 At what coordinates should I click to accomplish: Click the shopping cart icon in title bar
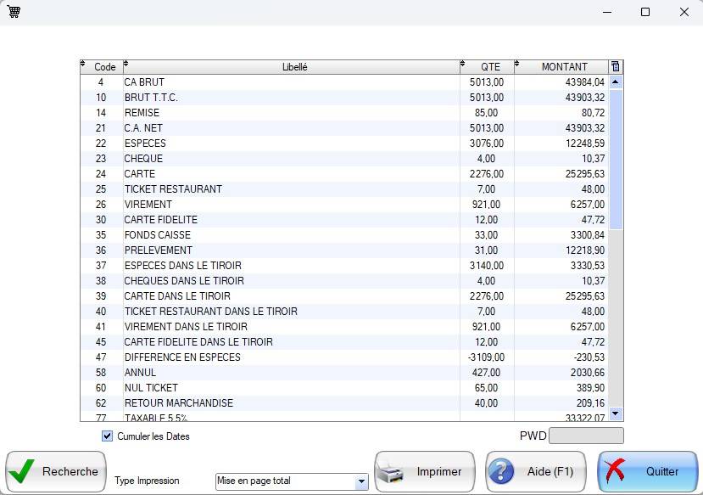(x=14, y=12)
